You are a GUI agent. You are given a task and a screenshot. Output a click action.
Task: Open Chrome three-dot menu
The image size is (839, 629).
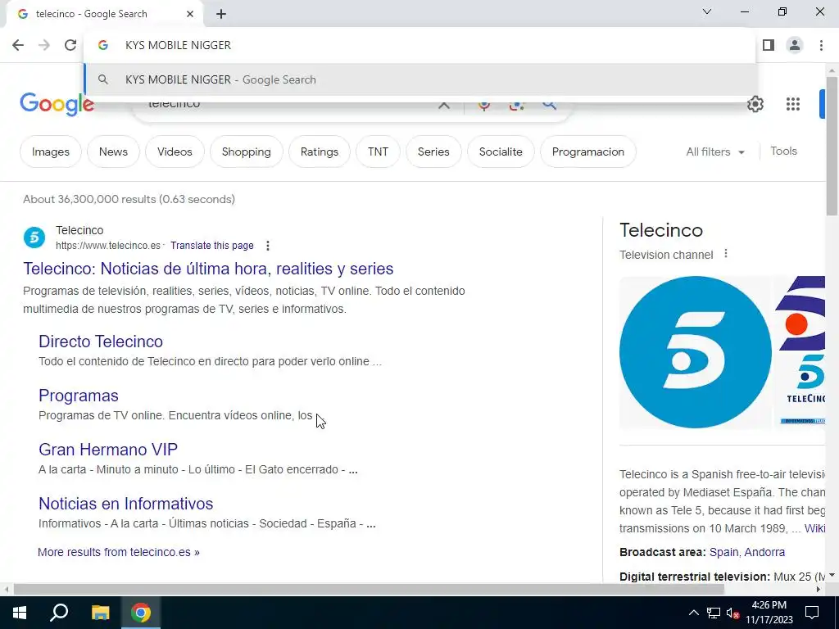coord(821,45)
